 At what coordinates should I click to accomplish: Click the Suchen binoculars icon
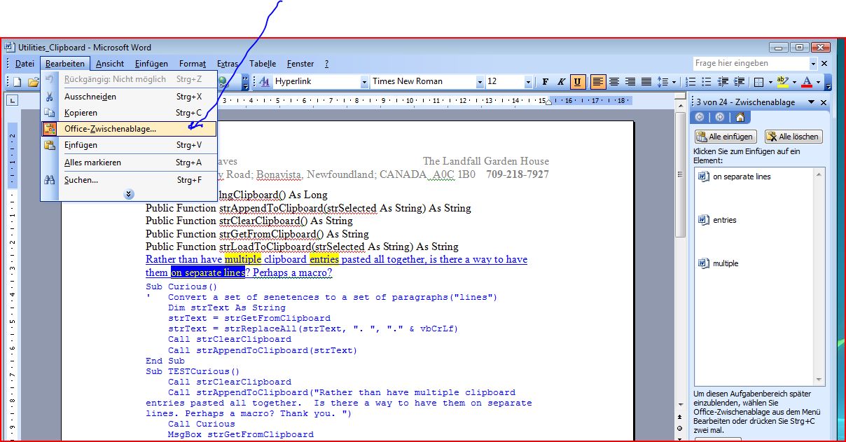click(x=50, y=180)
